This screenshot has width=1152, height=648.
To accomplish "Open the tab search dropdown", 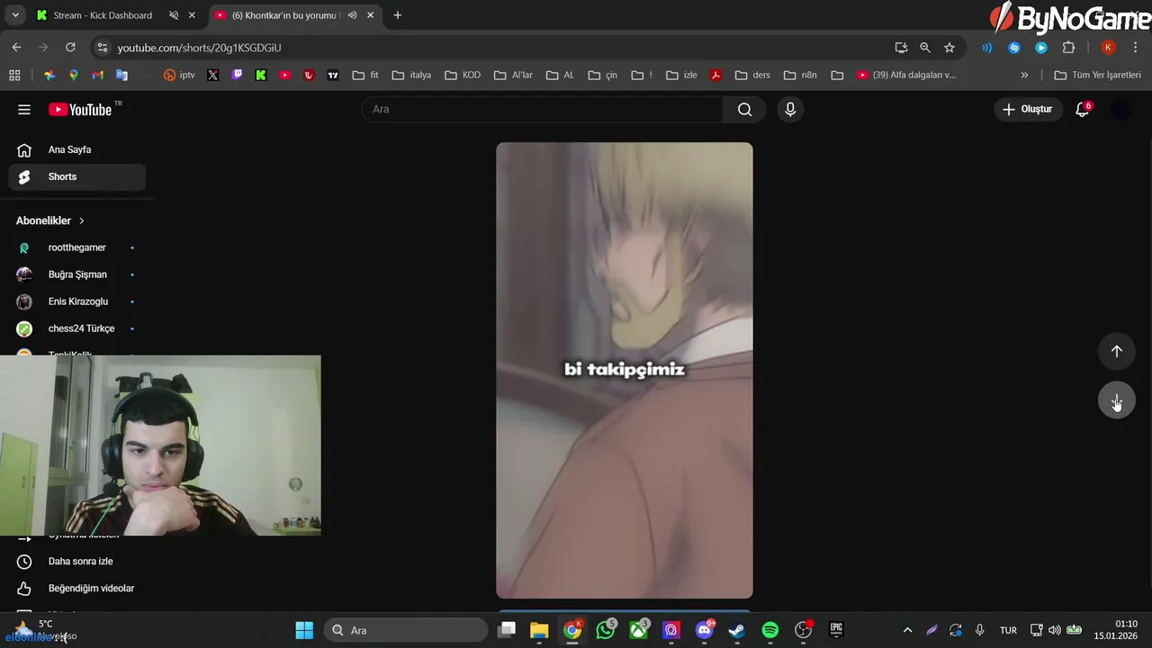I will click(15, 15).
